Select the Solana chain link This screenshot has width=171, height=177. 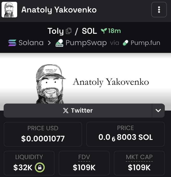(x=31, y=43)
